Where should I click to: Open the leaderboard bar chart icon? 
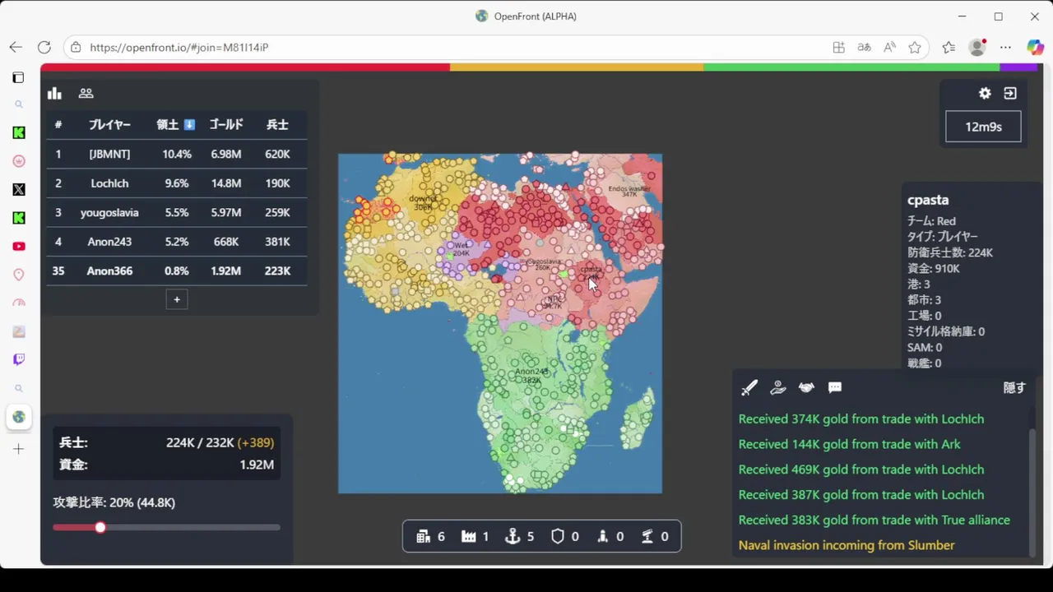click(x=54, y=94)
